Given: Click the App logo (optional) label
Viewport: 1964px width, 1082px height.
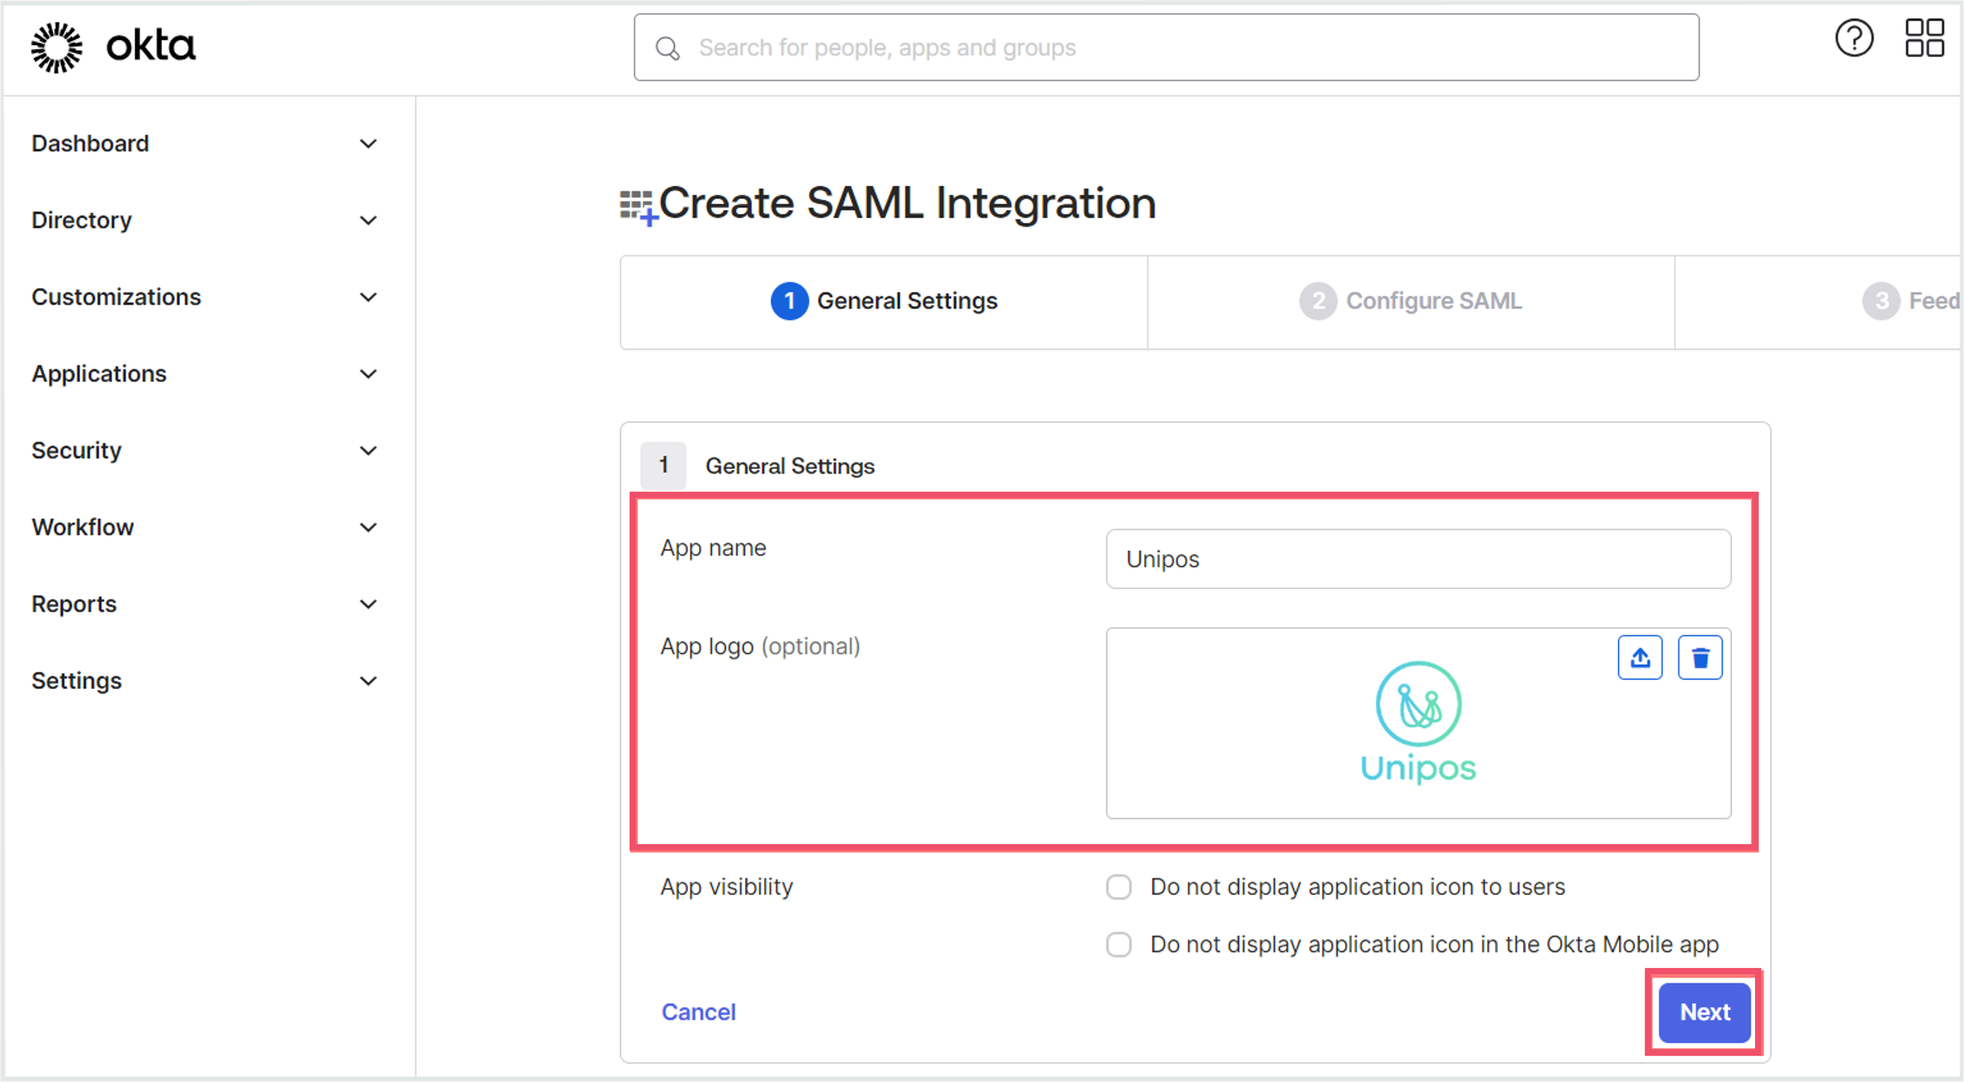Looking at the screenshot, I should (x=760, y=647).
